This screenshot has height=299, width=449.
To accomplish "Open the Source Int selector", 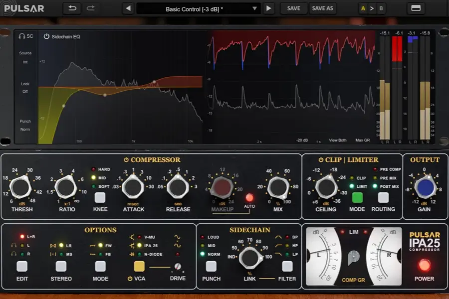I will click(x=25, y=57).
